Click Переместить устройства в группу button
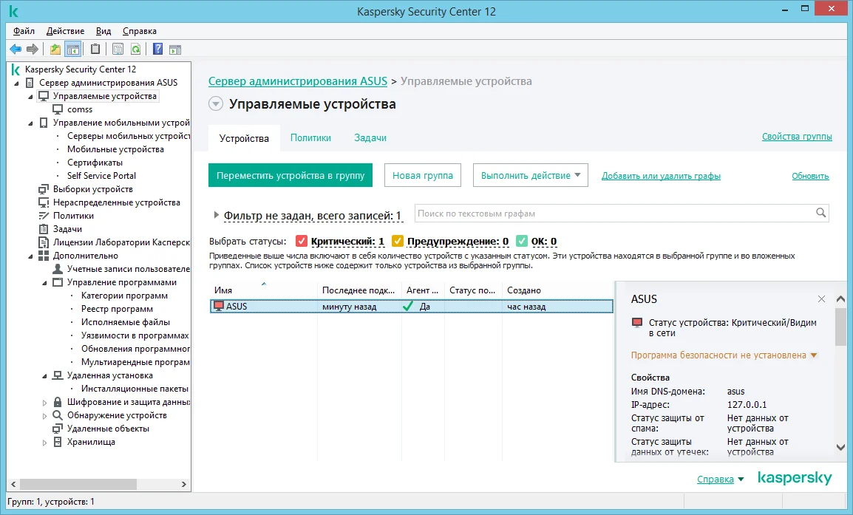 point(290,175)
